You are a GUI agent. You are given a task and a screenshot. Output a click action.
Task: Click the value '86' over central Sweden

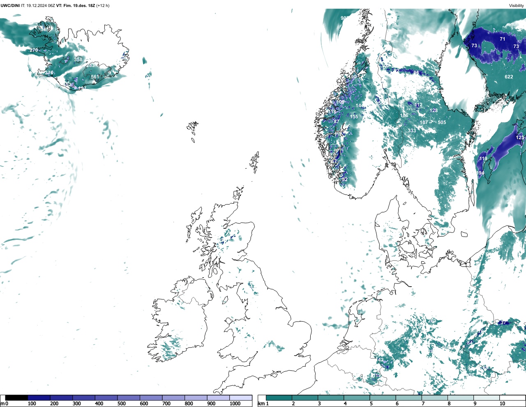click(416, 73)
